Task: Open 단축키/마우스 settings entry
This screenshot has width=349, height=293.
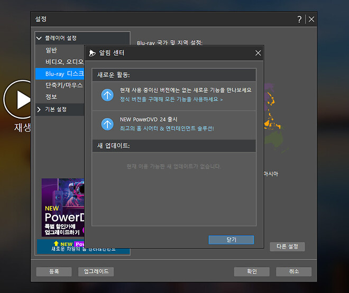Action: pos(60,85)
